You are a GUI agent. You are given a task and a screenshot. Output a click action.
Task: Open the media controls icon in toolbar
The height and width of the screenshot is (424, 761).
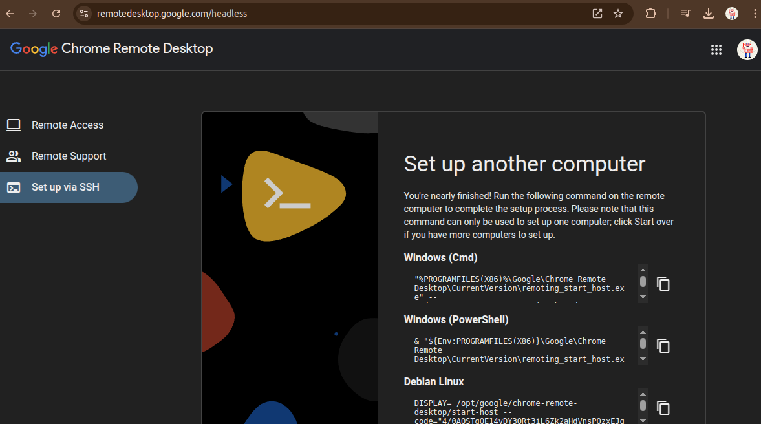click(685, 14)
